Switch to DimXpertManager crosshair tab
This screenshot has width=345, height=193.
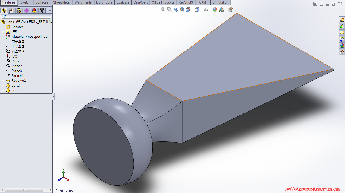point(27,11)
